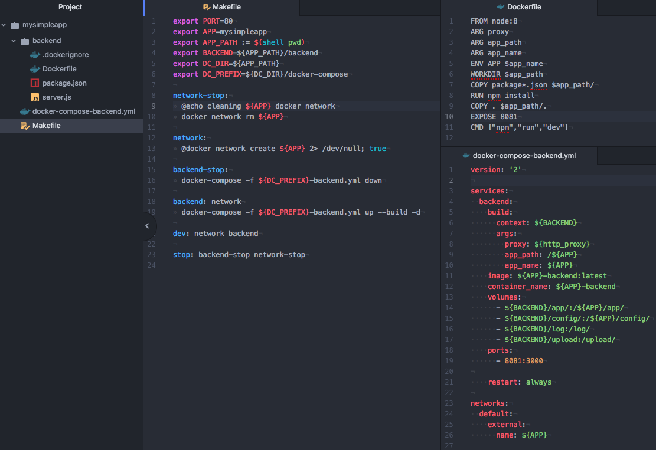Click 'stop: backend-stop network-stop' line

239,255
